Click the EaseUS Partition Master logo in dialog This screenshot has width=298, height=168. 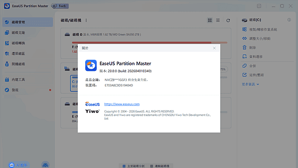[x=91, y=65]
